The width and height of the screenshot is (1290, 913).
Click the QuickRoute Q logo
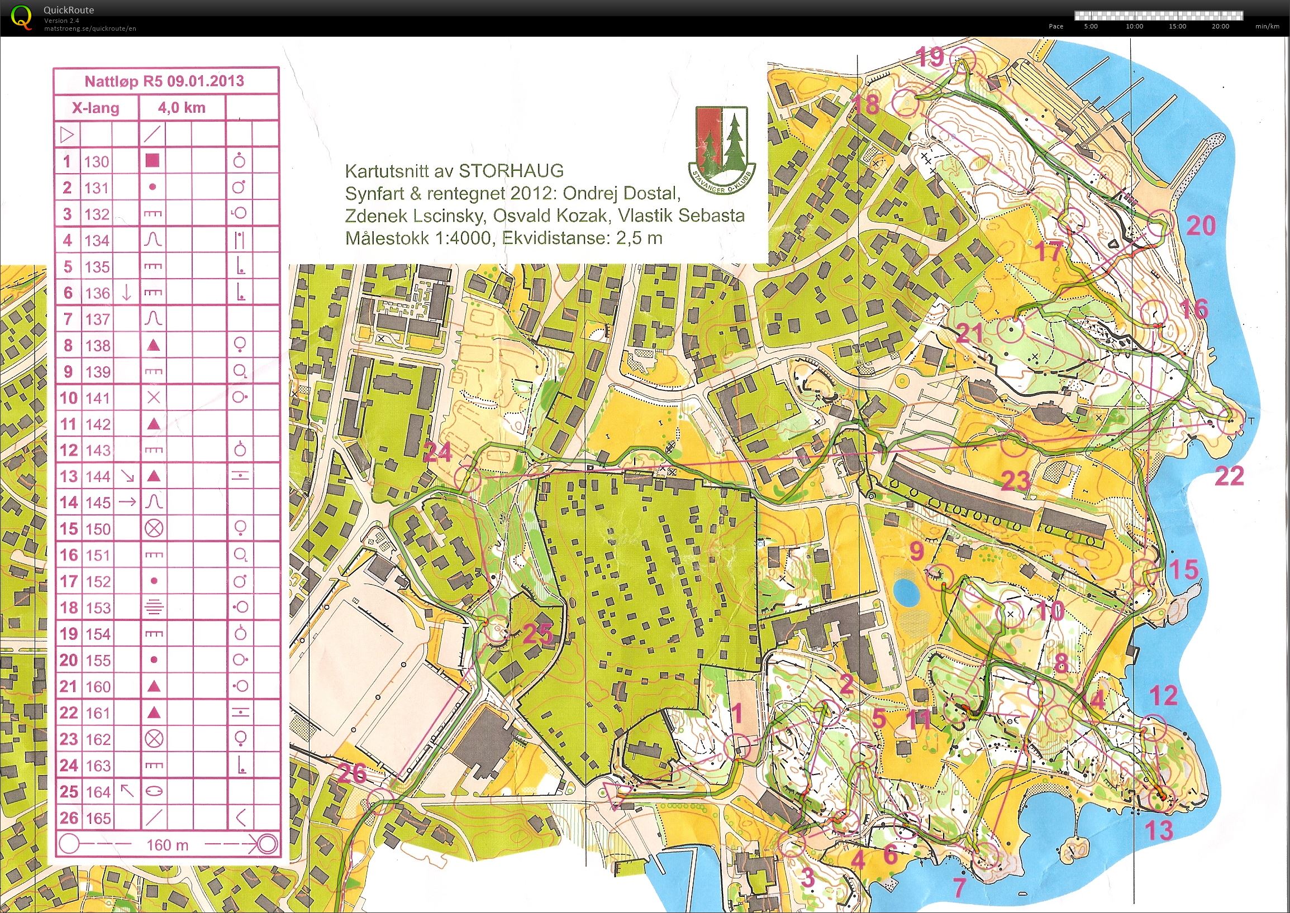click(21, 17)
